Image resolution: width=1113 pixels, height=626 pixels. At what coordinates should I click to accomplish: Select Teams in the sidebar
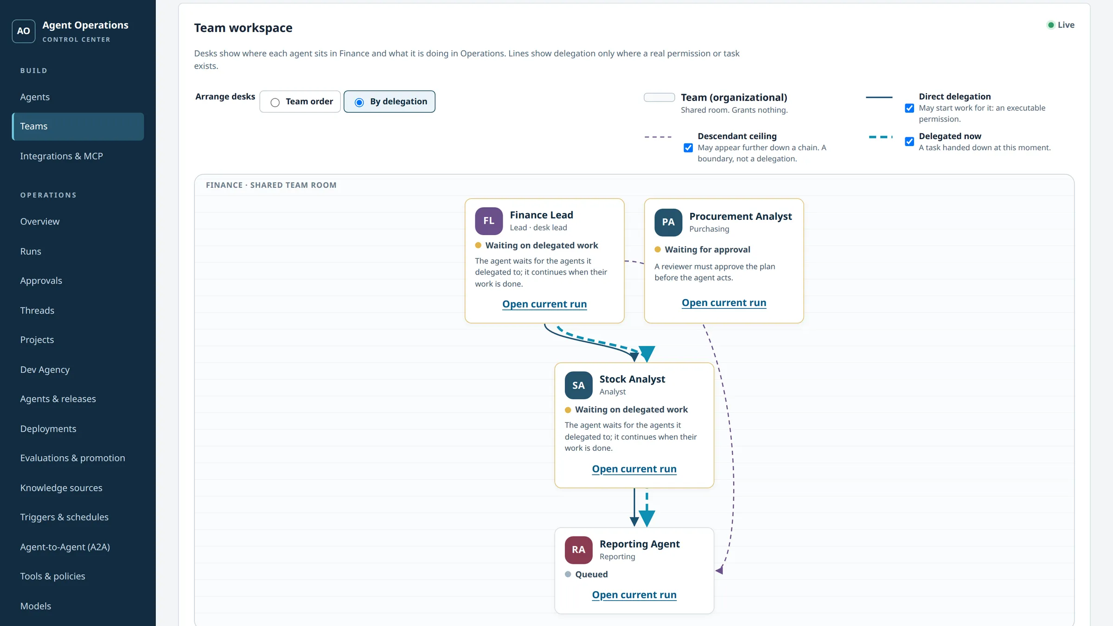78,126
